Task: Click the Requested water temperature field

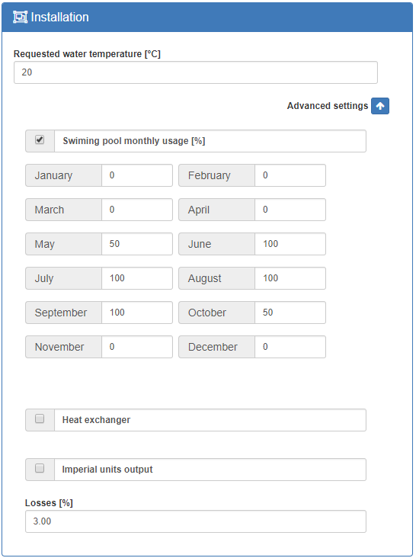Action: pyautogui.click(x=196, y=72)
